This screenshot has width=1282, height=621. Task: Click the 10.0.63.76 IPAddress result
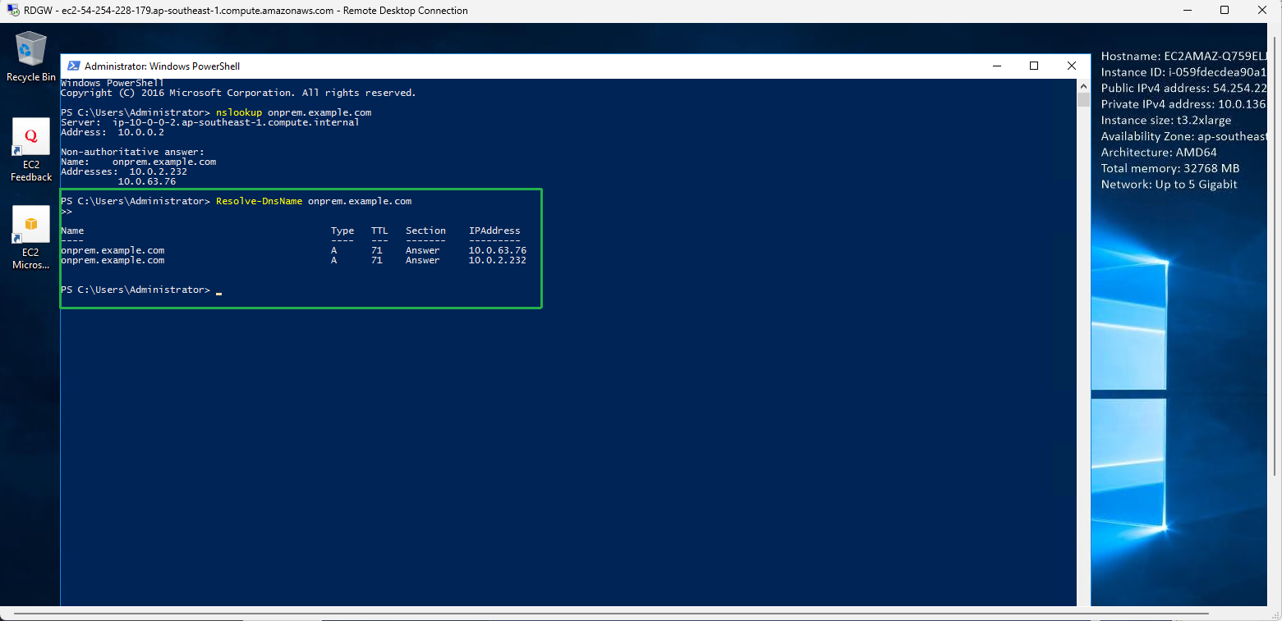pyautogui.click(x=497, y=250)
